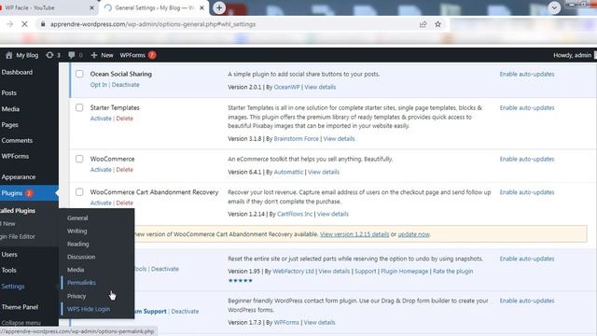The width and height of the screenshot is (597, 336).
Task: Choose Writing in Settings flyout
Action: tap(76, 231)
